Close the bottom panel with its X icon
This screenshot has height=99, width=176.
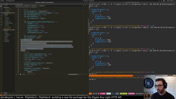click(x=87, y=74)
